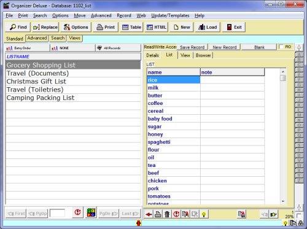Image resolution: width=307 pixels, height=229 pixels.
Task: Click the baby food row in the list
Action: pos(206,118)
